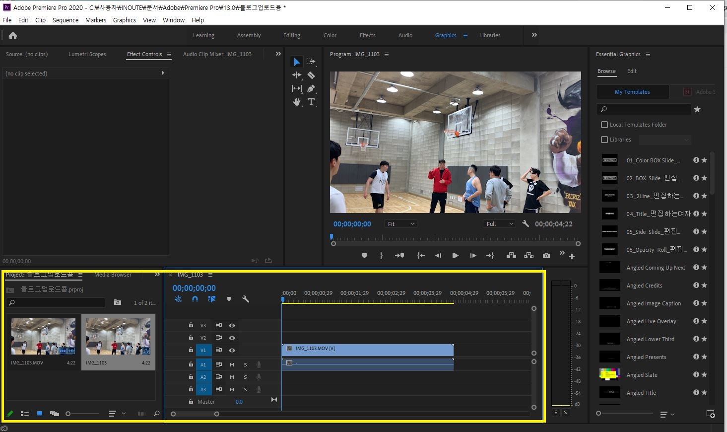
Task: Select the Pen tool
Action: (311, 89)
